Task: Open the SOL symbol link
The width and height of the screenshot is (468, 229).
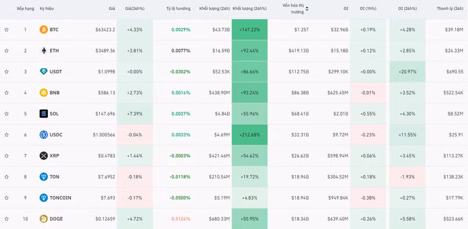Action: [54, 113]
